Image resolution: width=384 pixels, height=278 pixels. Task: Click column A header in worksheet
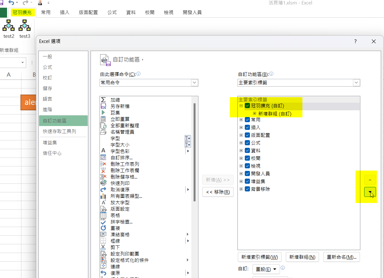coord(9,75)
